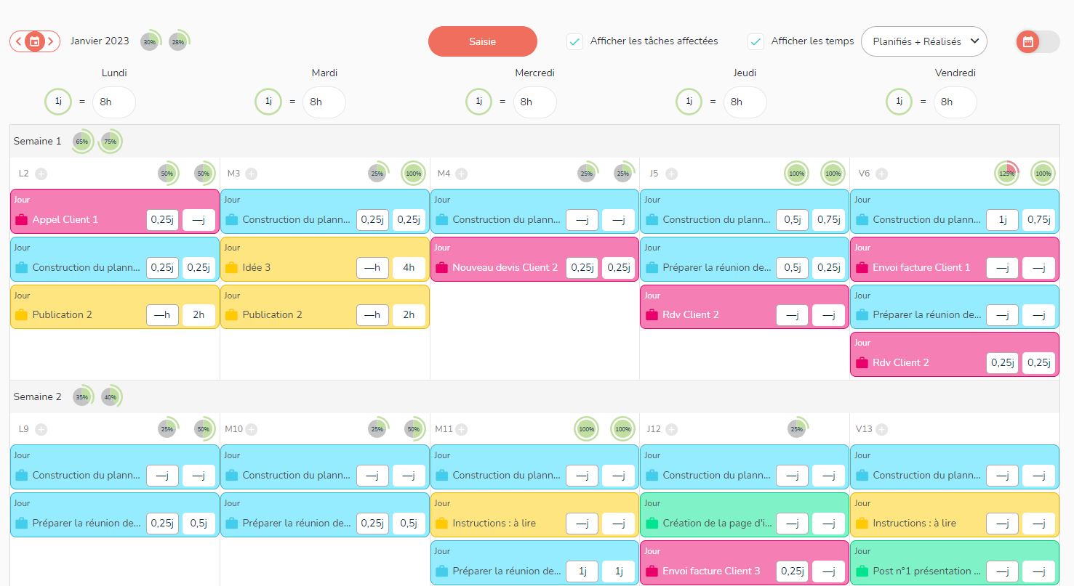This screenshot has width=1074, height=586.
Task: Click the briefcase icon of Envoi facture Client 3
Action: pyautogui.click(x=652, y=571)
